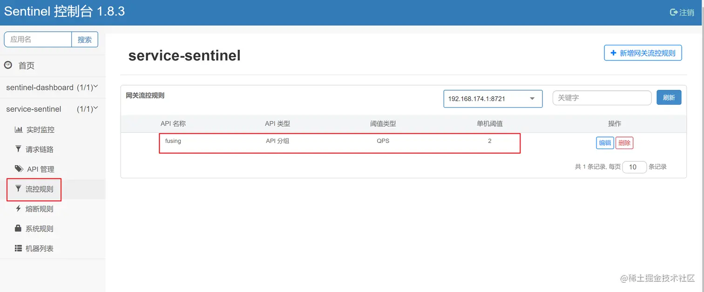Click the bar chart icon for 实时监控
Viewport: 704px width, 292px height.
(19, 129)
